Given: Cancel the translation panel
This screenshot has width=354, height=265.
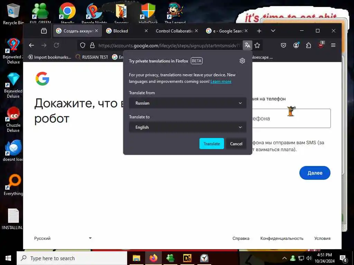Looking at the screenshot, I should [236, 144].
